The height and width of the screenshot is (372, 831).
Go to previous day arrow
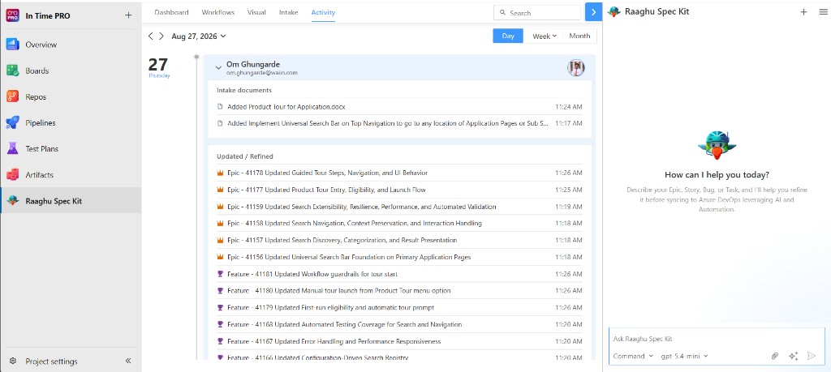(150, 36)
